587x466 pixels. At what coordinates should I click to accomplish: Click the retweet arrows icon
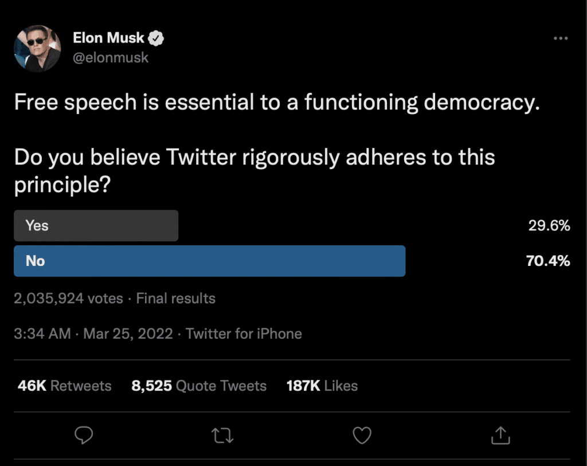pyautogui.click(x=222, y=436)
